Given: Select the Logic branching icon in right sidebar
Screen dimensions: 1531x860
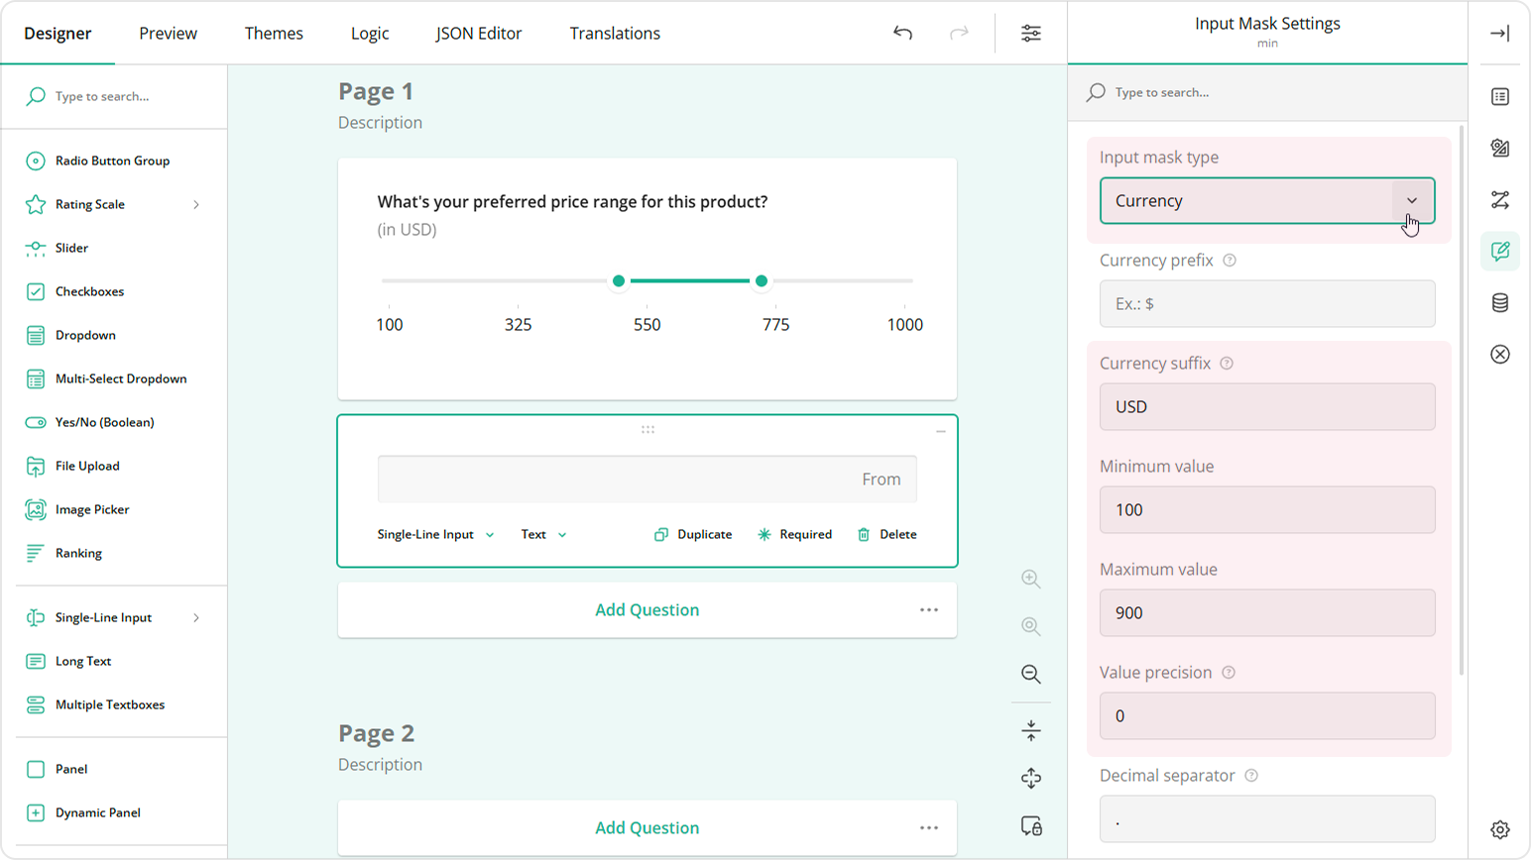Looking at the screenshot, I should coord(1500,199).
